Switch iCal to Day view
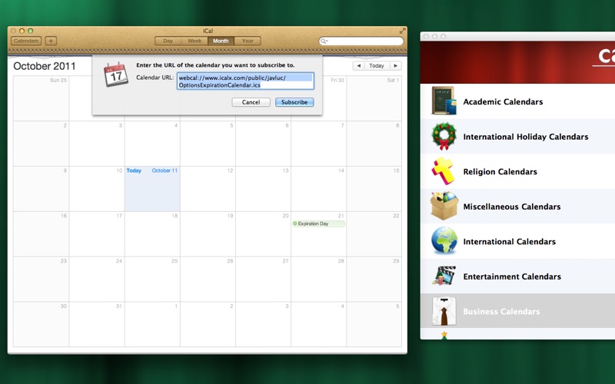615x384 pixels. point(168,41)
